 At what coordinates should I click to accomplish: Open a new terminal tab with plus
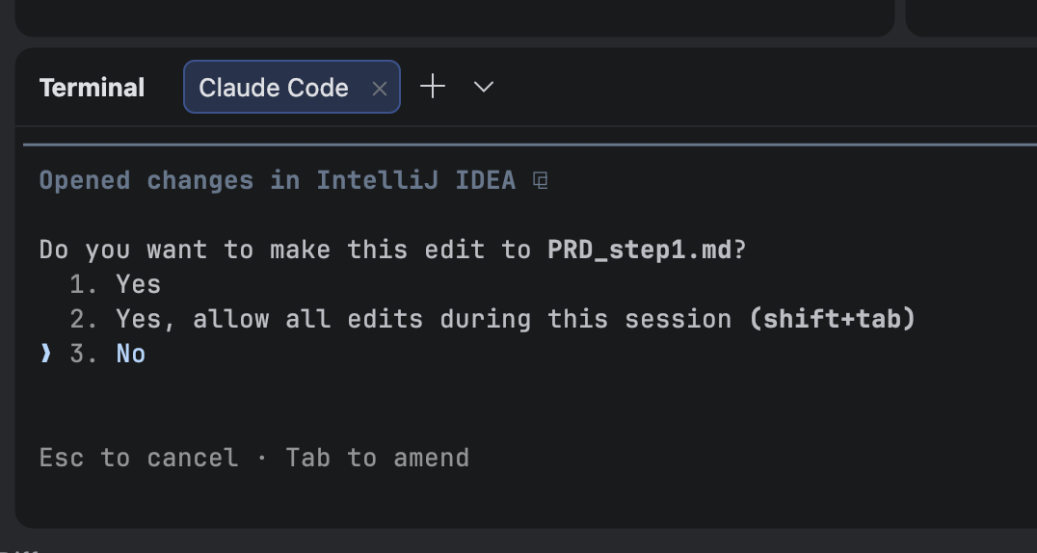click(x=433, y=87)
